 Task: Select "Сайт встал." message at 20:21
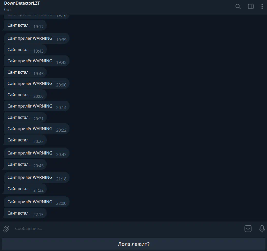click(x=25, y=117)
